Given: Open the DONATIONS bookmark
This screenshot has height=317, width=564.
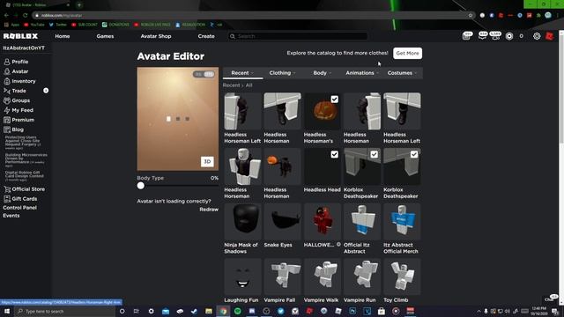Looking at the screenshot, I should point(115,25).
